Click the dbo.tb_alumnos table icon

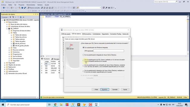14,43
